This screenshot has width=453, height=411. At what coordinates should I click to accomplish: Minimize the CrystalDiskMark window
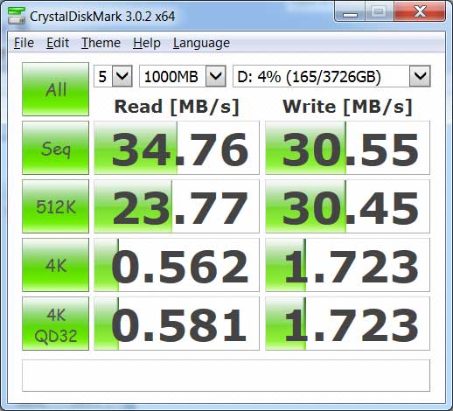point(350,12)
